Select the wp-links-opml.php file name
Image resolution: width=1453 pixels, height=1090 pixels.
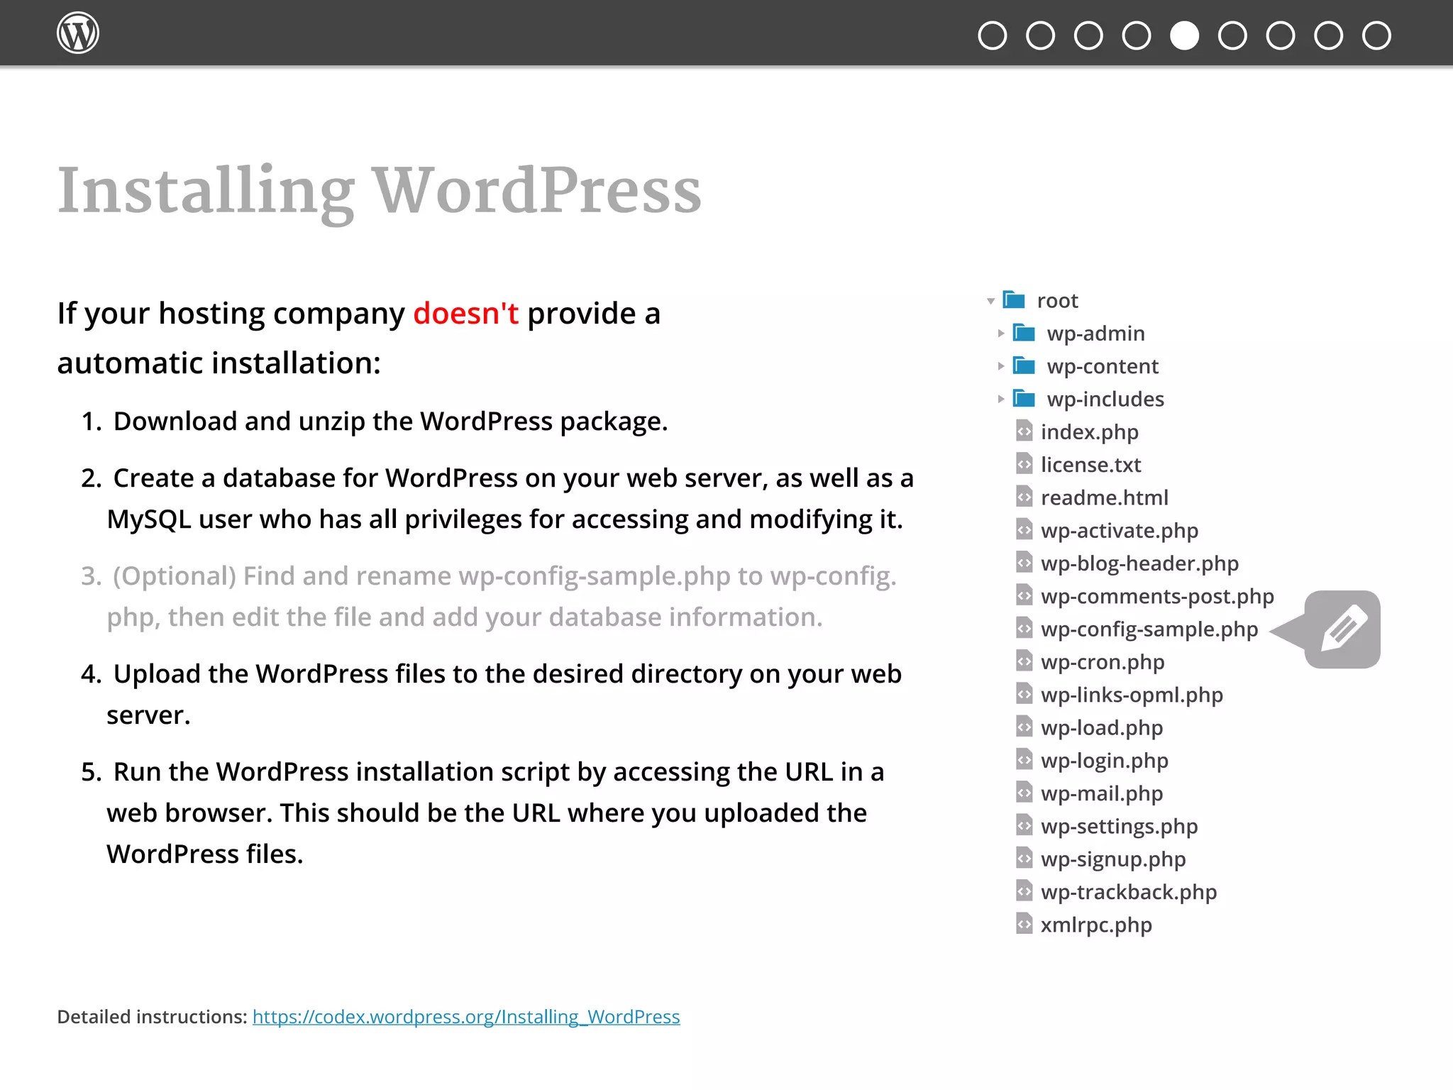1132,695
